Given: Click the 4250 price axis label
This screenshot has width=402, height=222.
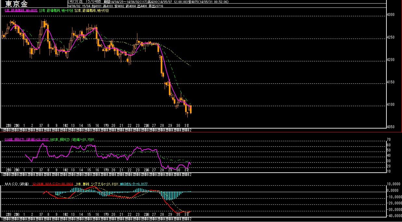Looking at the screenshot, I should point(390,37).
